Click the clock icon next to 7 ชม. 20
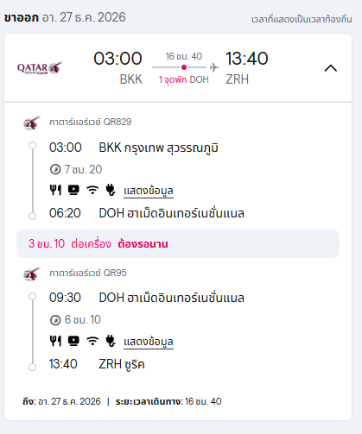This screenshot has height=434, width=362. pos(55,169)
